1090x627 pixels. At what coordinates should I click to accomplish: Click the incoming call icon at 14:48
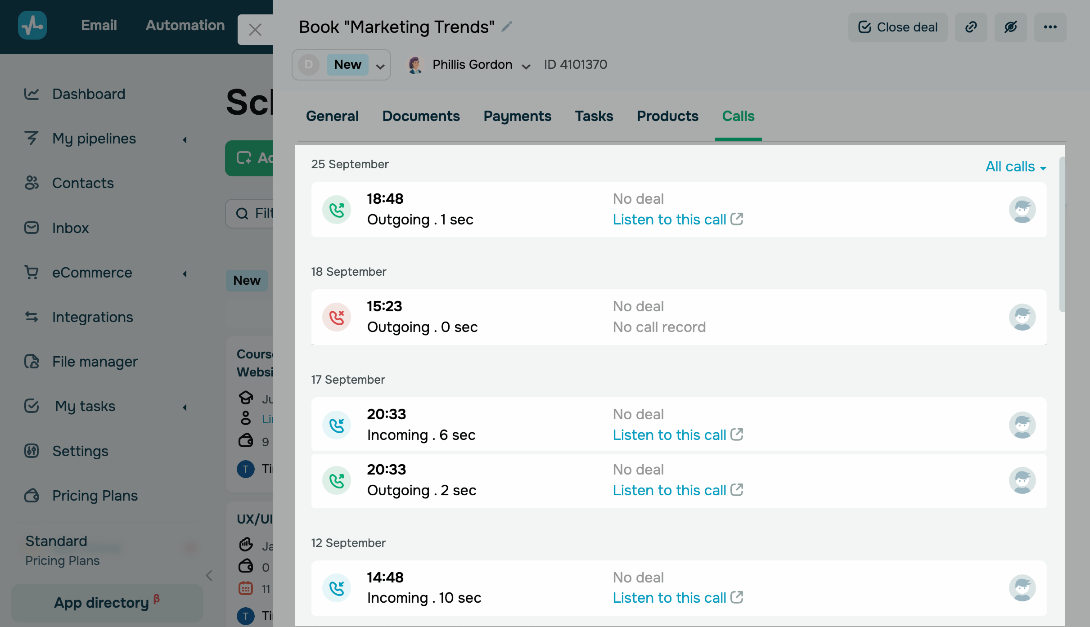click(336, 588)
